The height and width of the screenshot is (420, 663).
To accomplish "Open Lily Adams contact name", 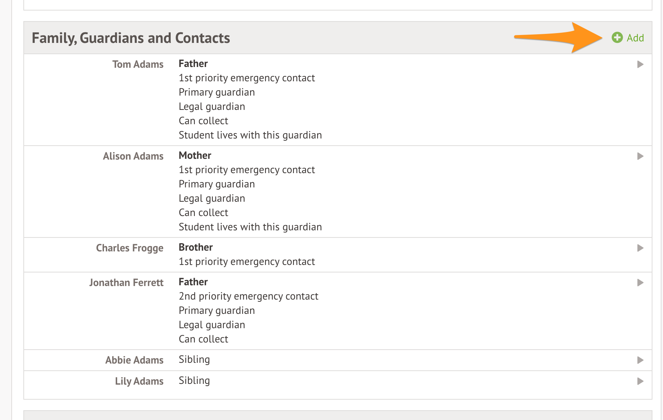I will [139, 381].
